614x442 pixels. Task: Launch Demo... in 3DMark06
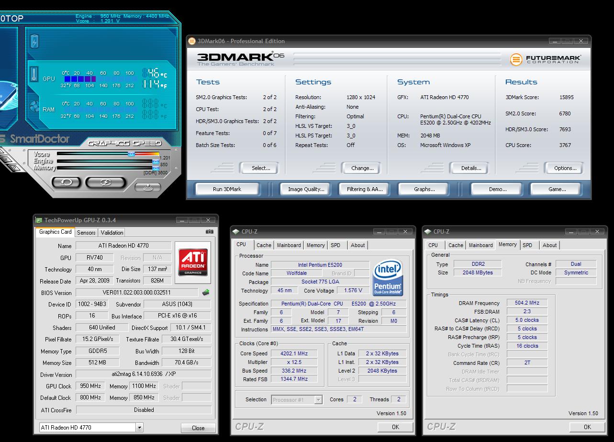498,189
